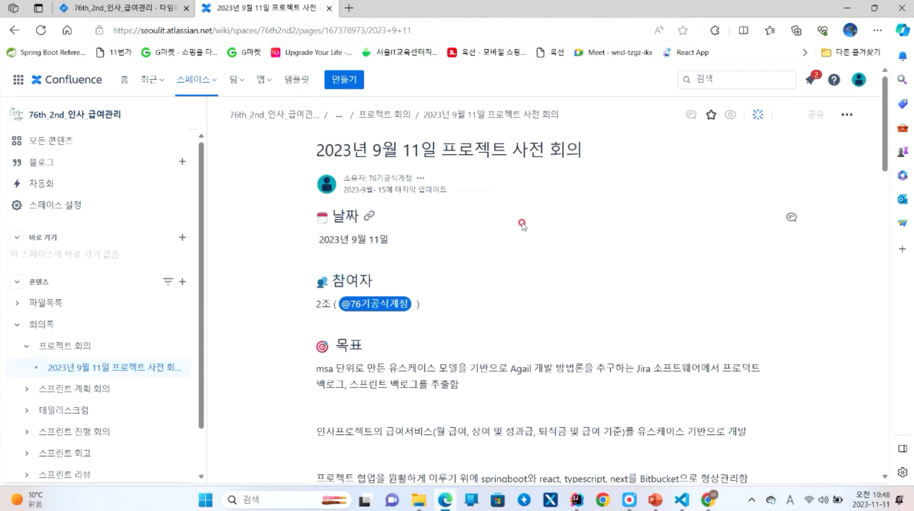Open the 템플릿 menu item
The width and height of the screenshot is (914, 511).
(x=296, y=80)
